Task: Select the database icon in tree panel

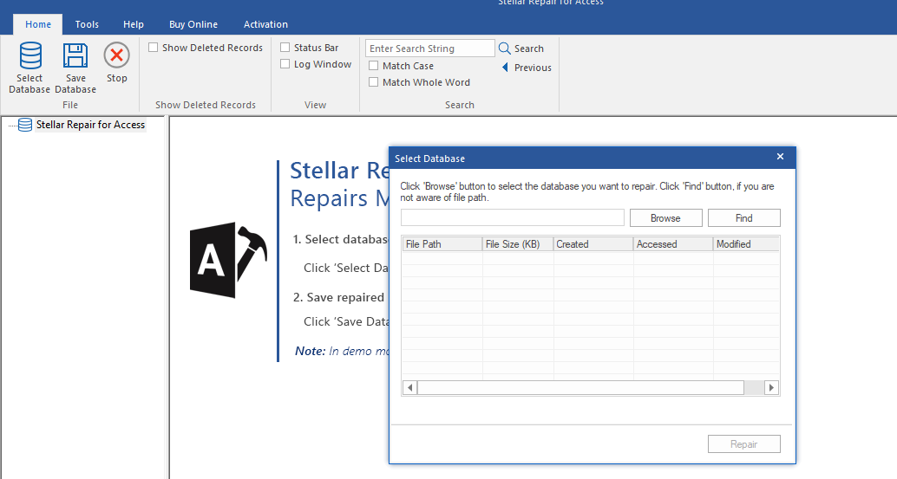Action: pos(24,125)
